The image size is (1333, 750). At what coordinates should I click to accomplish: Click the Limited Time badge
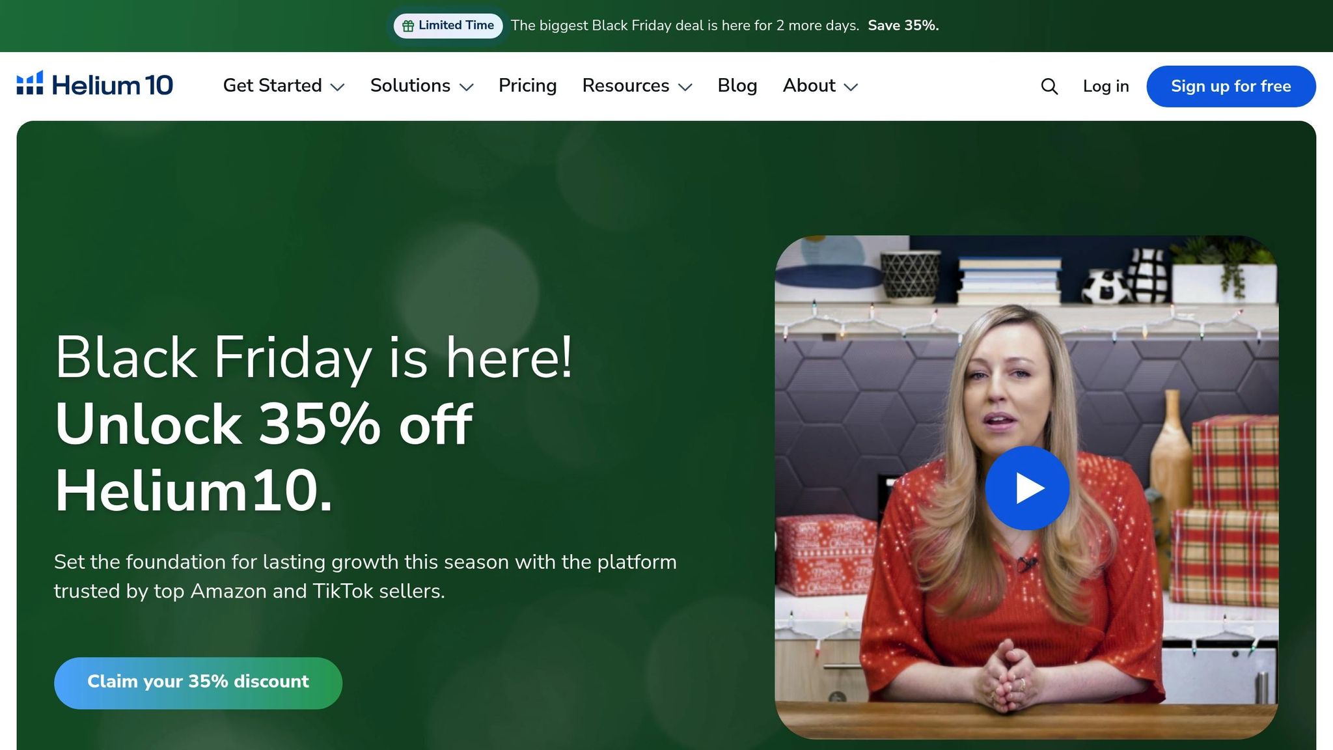pyautogui.click(x=448, y=26)
